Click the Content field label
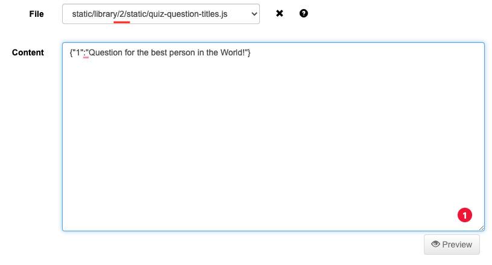The height and width of the screenshot is (265, 492). [x=28, y=52]
